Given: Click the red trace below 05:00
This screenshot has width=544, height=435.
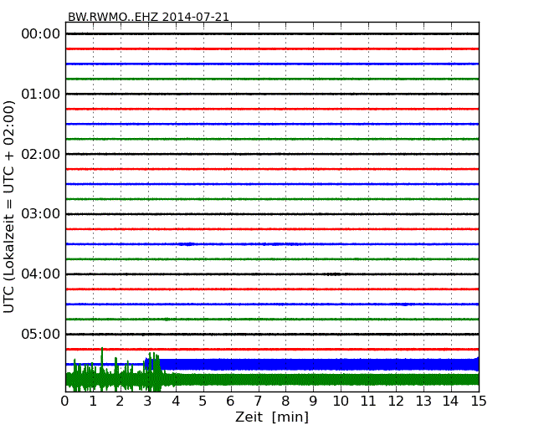Looking at the screenshot, I should click(x=272, y=350).
